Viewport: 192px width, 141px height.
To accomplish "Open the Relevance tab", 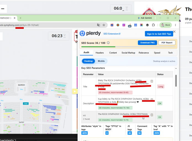I will pyautogui.click(x=144, y=53).
